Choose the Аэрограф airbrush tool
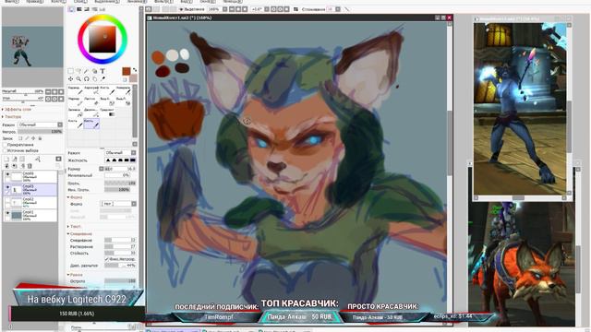This screenshot has height=332, width=591. pyautogui.click(x=91, y=90)
